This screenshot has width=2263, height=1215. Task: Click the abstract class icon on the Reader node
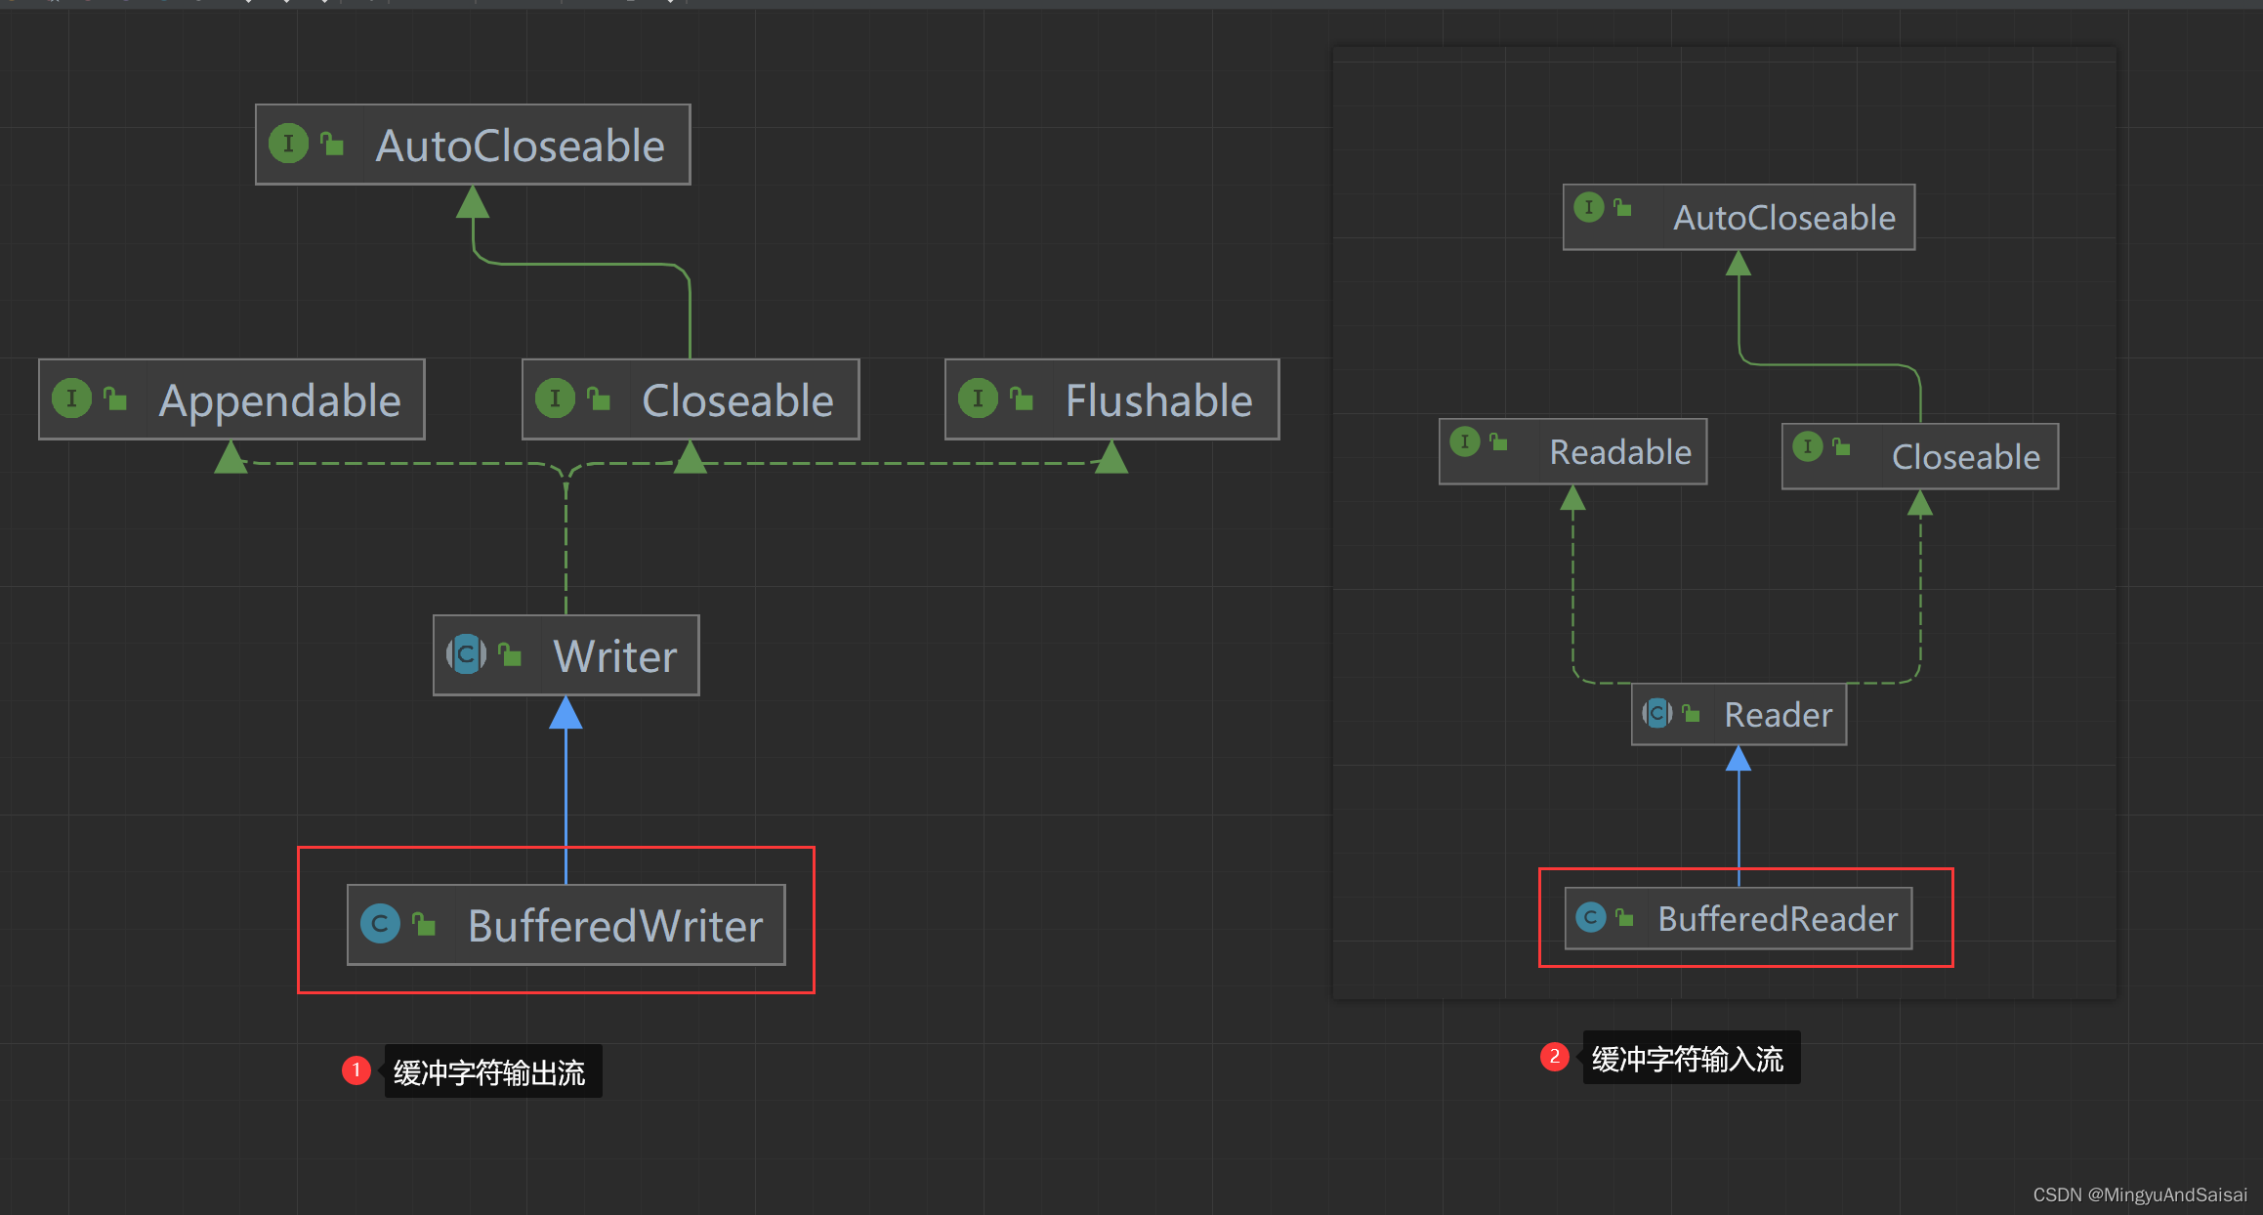[1657, 714]
